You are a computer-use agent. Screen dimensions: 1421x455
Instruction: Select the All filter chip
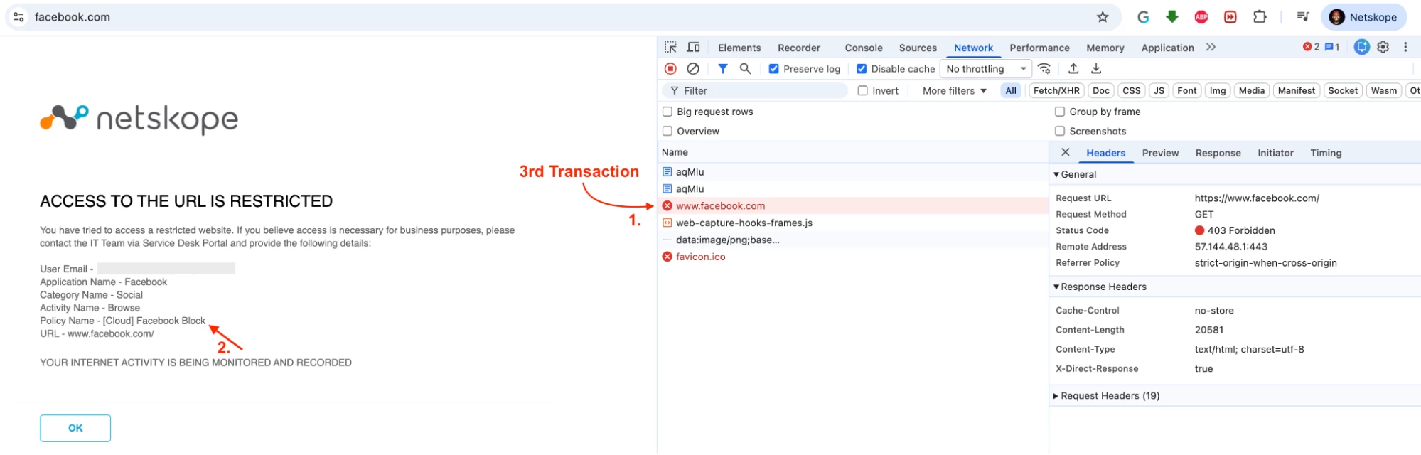point(1011,90)
